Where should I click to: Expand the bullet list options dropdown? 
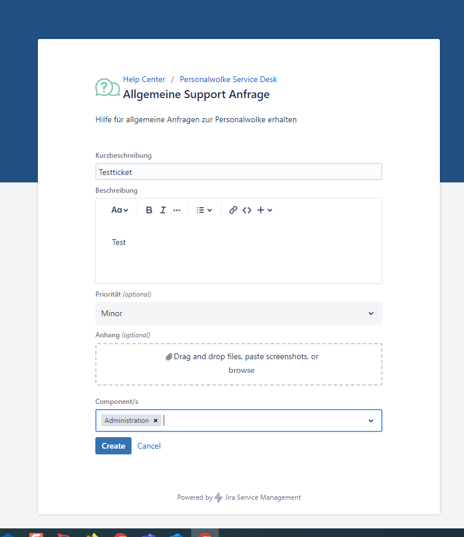(x=204, y=210)
